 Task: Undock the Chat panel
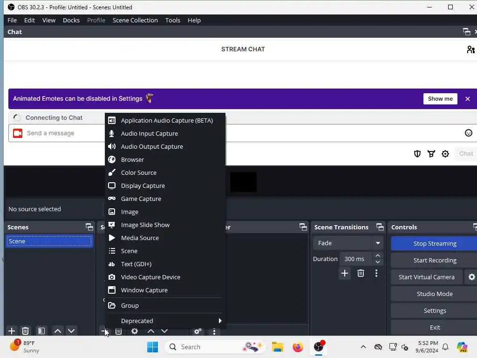point(466,32)
